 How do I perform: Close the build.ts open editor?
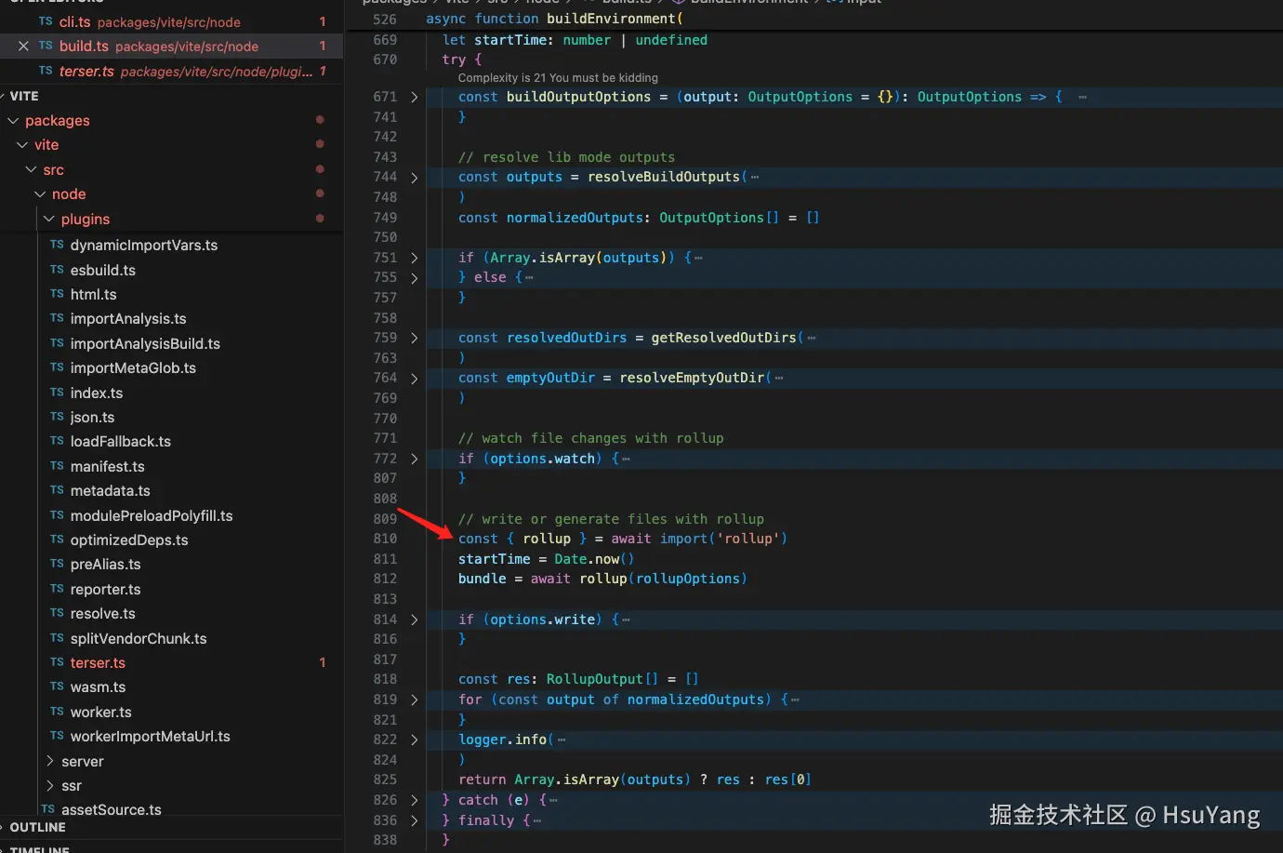point(23,46)
